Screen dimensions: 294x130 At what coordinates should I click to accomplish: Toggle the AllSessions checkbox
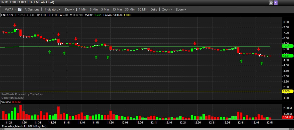point(20,9)
